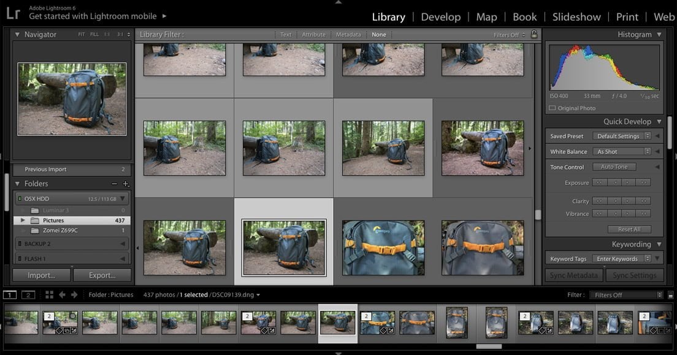Open the filmstrip Filters Off dropdown

pyautogui.click(x=625, y=295)
